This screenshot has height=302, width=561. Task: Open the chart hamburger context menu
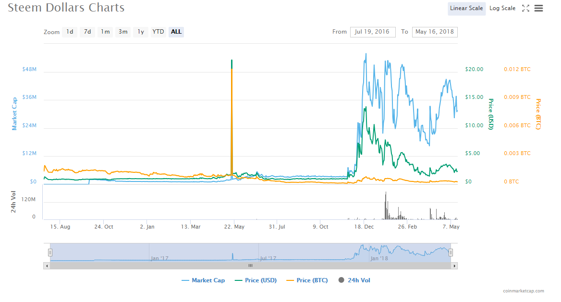pyautogui.click(x=538, y=8)
